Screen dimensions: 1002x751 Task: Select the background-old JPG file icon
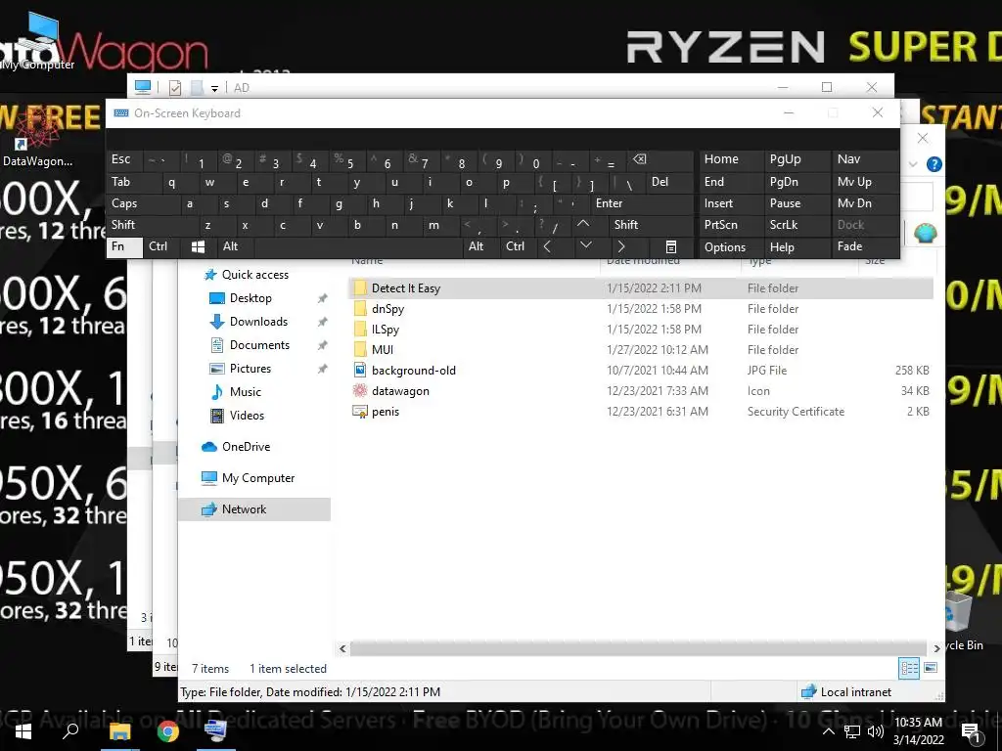[360, 370]
